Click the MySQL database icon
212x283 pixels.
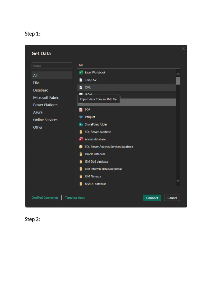(81, 184)
